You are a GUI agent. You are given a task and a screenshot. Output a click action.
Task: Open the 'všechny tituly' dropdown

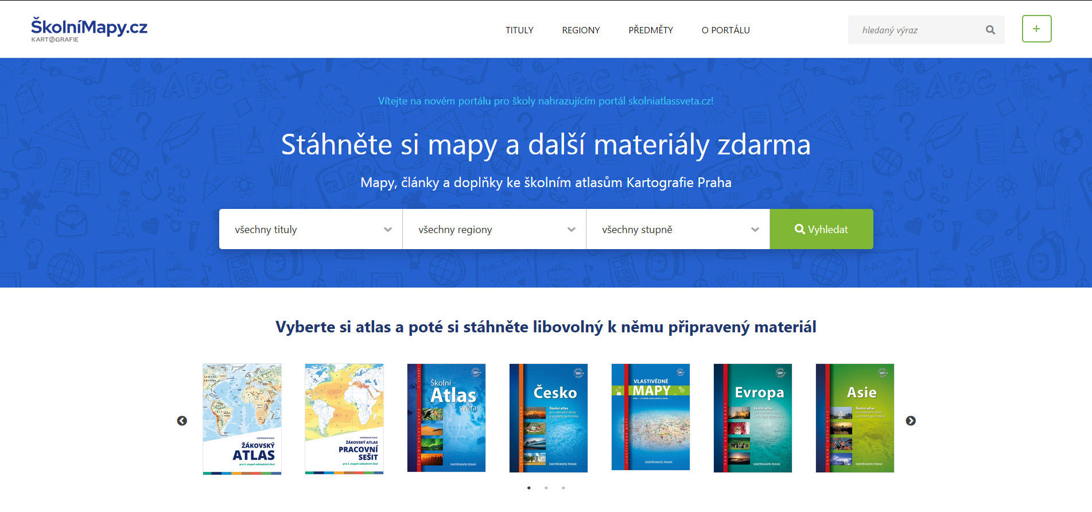310,229
